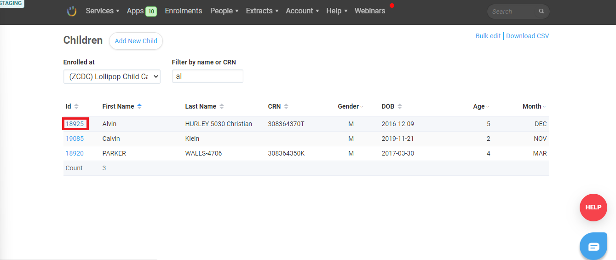Image resolution: width=616 pixels, height=260 pixels.
Task: Click the last name Klein
Action: [x=192, y=139]
